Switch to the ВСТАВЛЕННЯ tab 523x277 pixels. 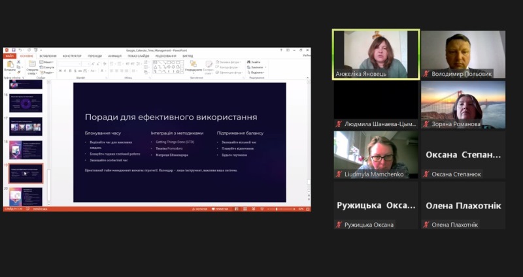tap(48, 56)
